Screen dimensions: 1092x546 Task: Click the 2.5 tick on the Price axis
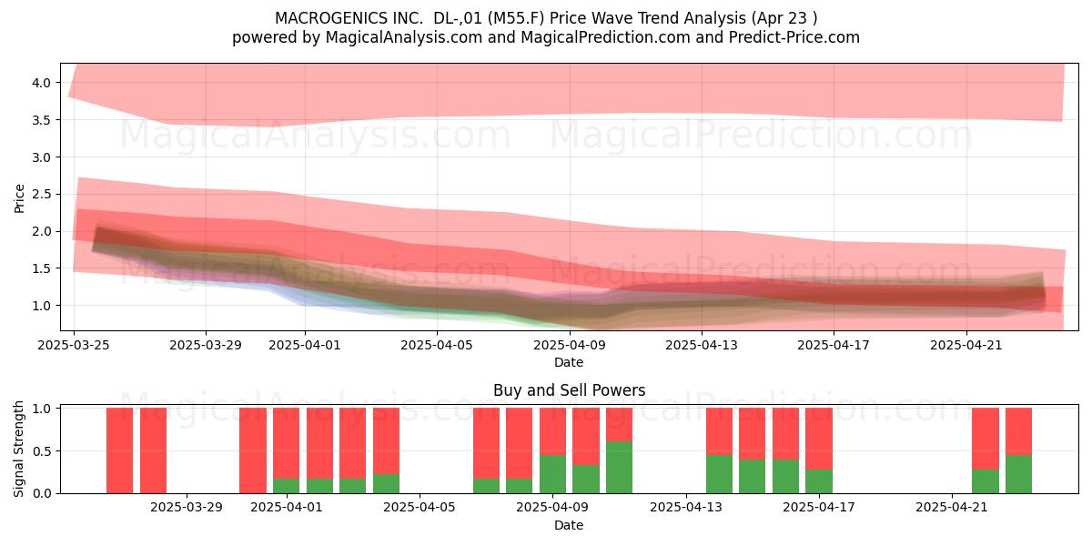click(40, 195)
